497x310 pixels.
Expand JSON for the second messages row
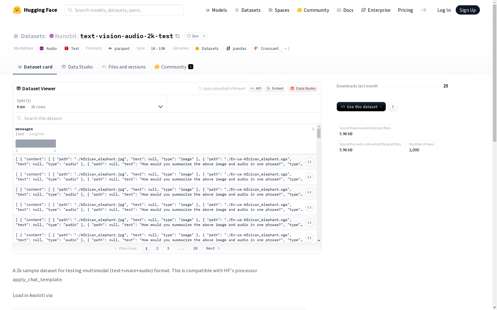coord(309,177)
